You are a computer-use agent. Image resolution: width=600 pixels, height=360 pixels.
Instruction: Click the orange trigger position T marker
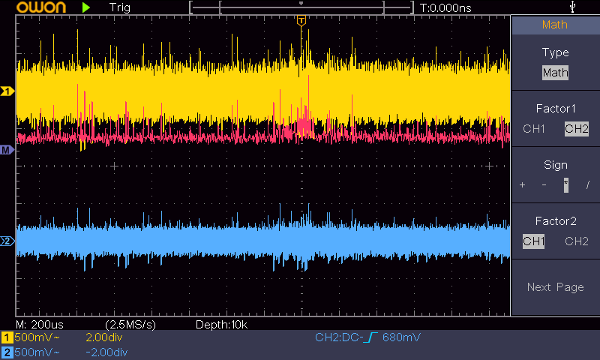click(x=301, y=20)
